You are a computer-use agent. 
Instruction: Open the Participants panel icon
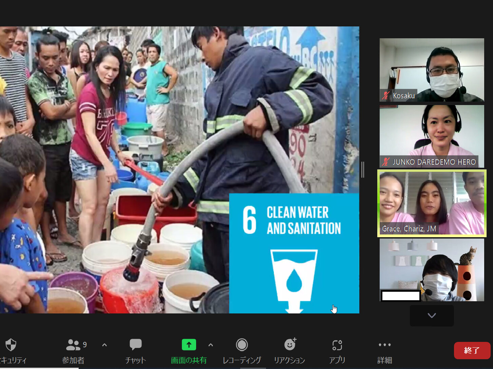click(73, 345)
